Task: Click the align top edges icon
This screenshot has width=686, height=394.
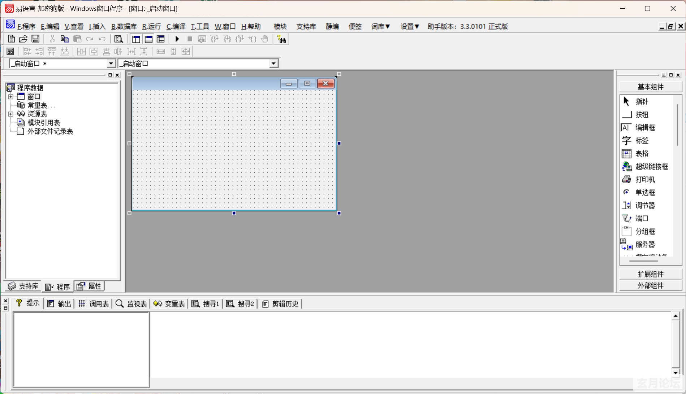Action: pos(52,52)
